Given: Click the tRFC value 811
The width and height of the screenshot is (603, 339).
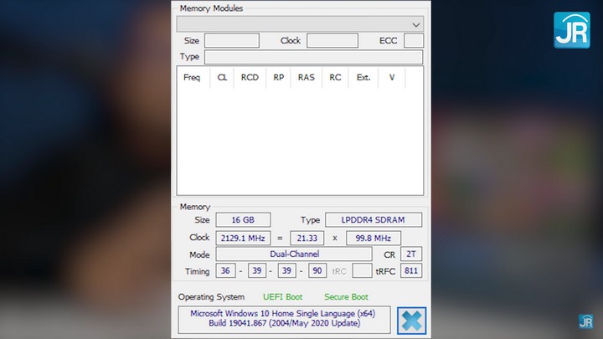Looking at the screenshot, I should click(x=411, y=270).
